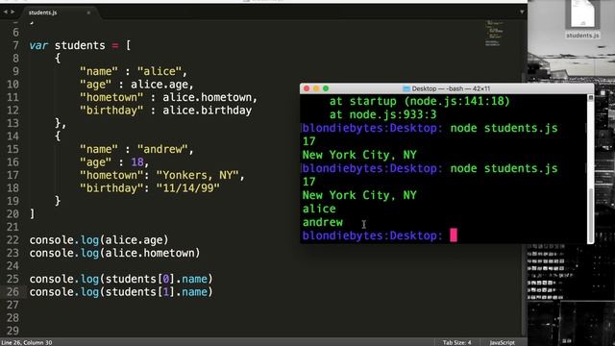Click line number 7 in the gutter
Screen dimensions: 615x346
click(x=15, y=45)
